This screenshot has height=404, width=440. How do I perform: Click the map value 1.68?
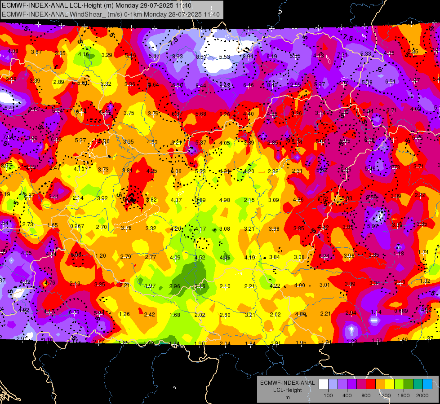coord(175,315)
